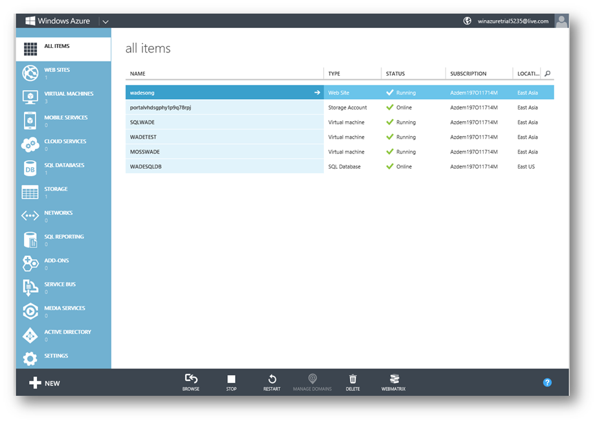Go to VIRTUAL MACHINES section label
Viewport: 597px width, 423px height.
69,94
